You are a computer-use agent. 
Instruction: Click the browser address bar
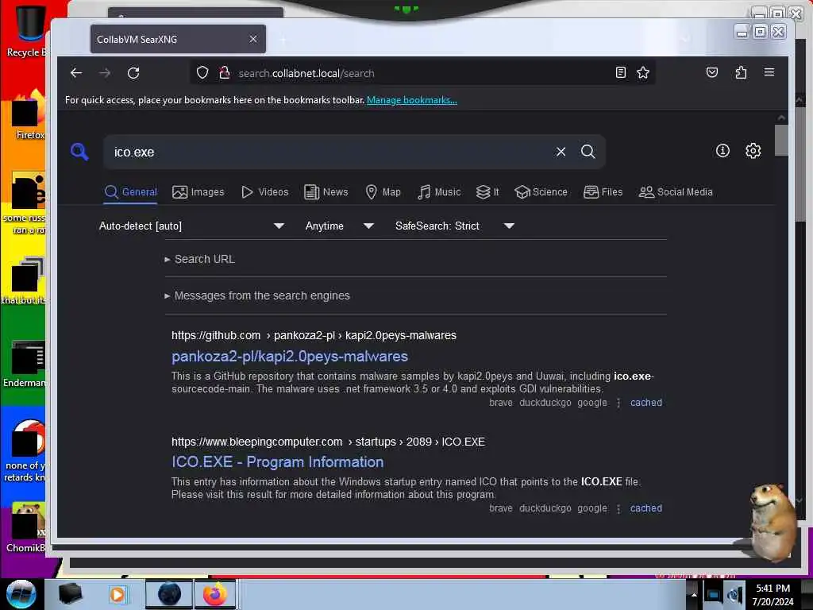[422, 73]
